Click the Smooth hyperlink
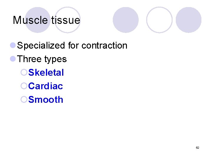This screenshot has width=212, height=159. [46, 100]
